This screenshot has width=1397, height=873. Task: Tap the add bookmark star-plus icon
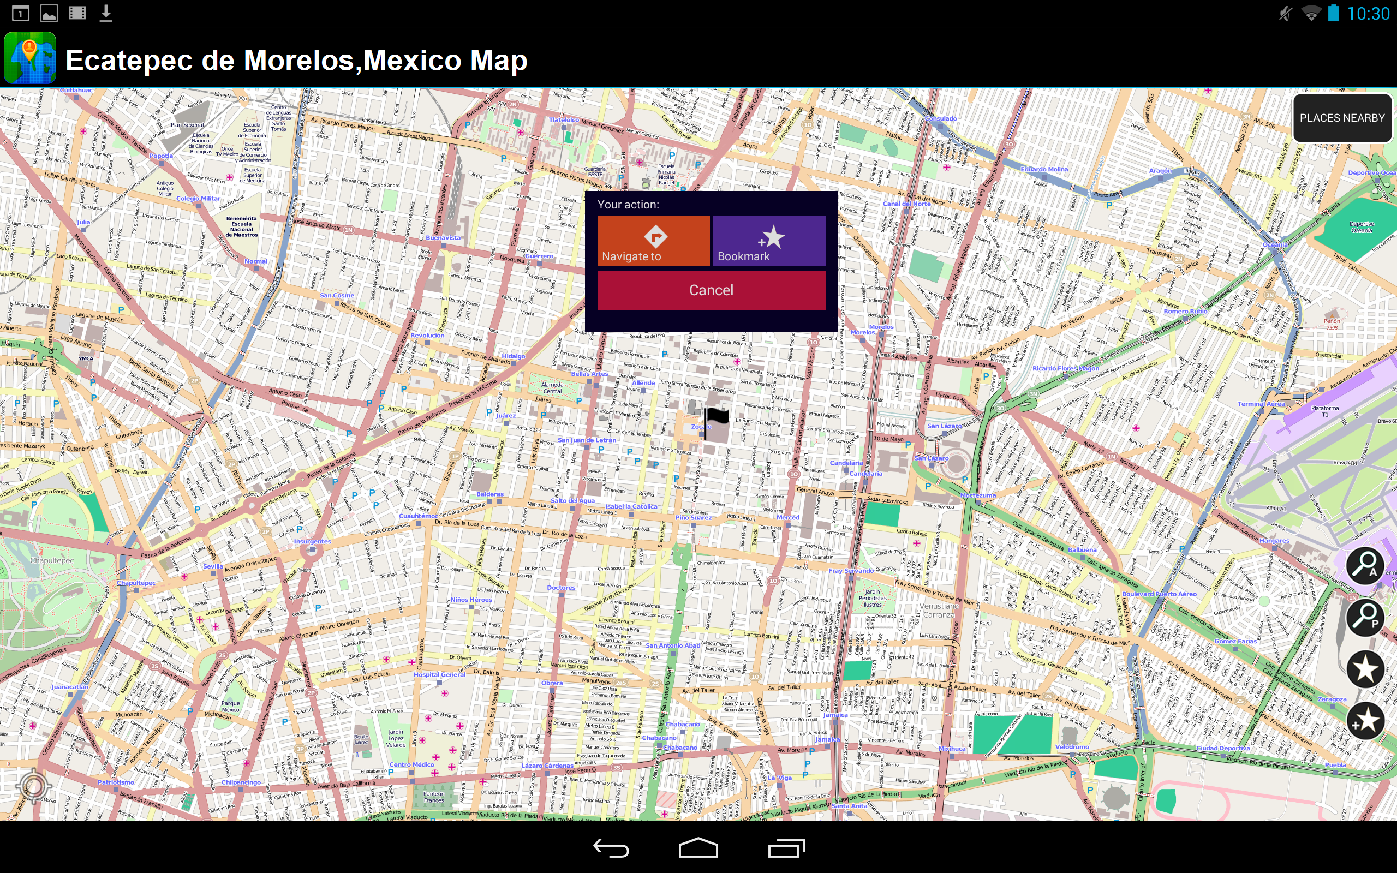pos(1365,720)
